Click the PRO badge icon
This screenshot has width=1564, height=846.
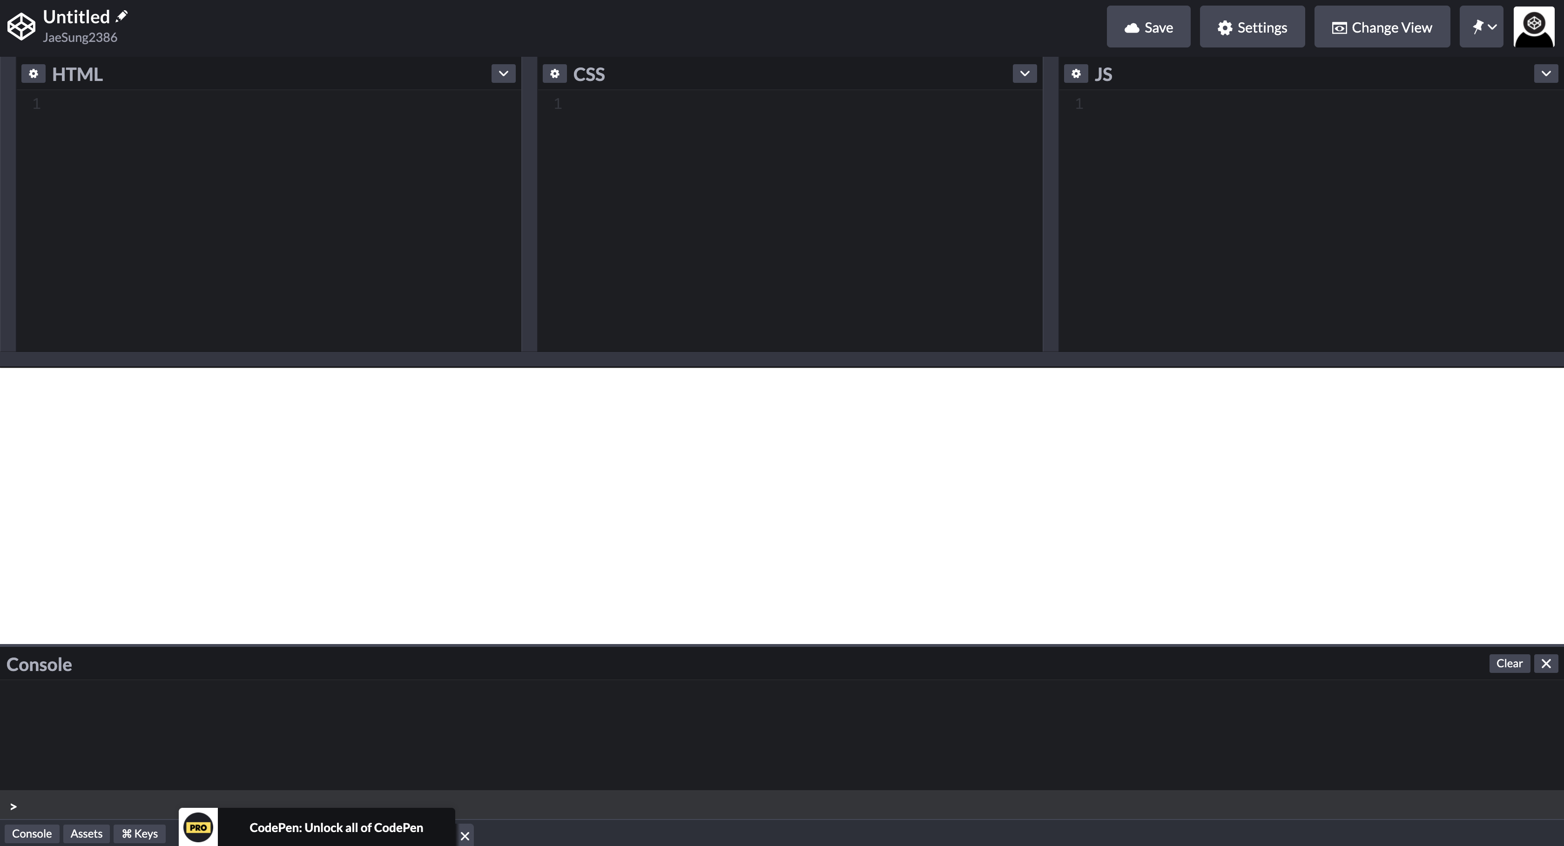tap(198, 827)
